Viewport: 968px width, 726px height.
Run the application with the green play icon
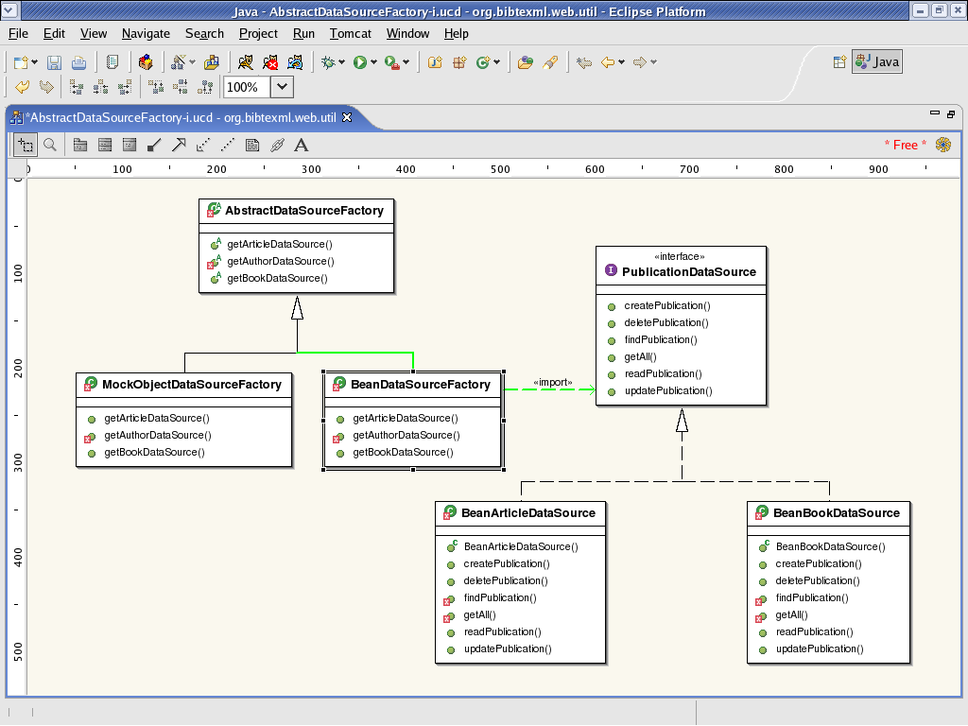[x=360, y=62]
